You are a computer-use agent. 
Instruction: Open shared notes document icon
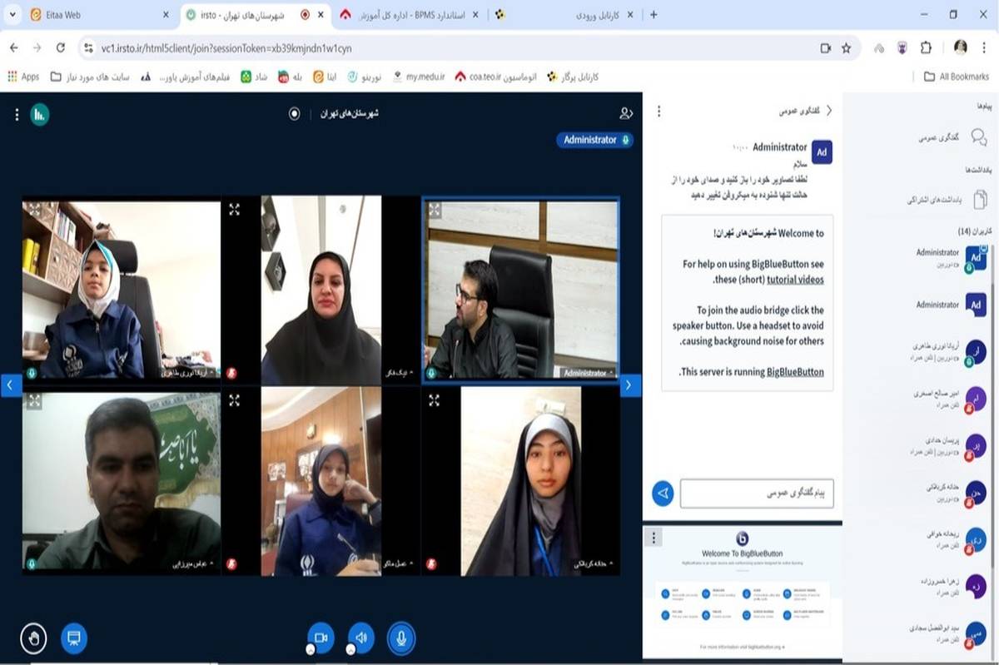point(980,200)
